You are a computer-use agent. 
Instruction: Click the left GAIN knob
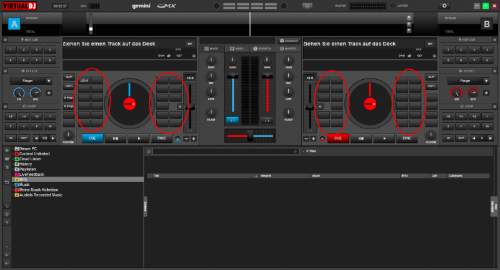pyautogui.click(x=232, y=60)
